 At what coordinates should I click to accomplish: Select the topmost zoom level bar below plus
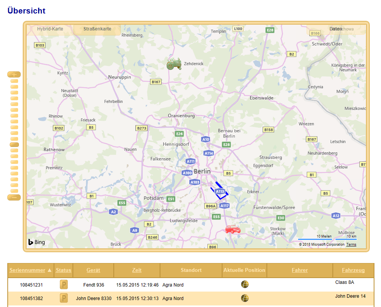click(14, 81)
